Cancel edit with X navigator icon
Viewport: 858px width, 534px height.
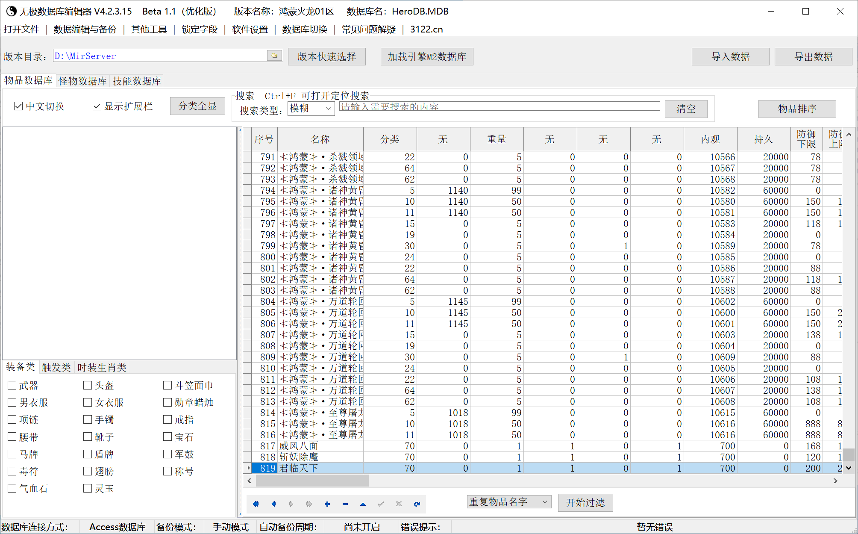[x=399, y=504]
